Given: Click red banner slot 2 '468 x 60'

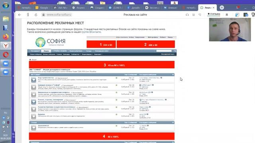Looking at the screenshot, I should [146, 44].
